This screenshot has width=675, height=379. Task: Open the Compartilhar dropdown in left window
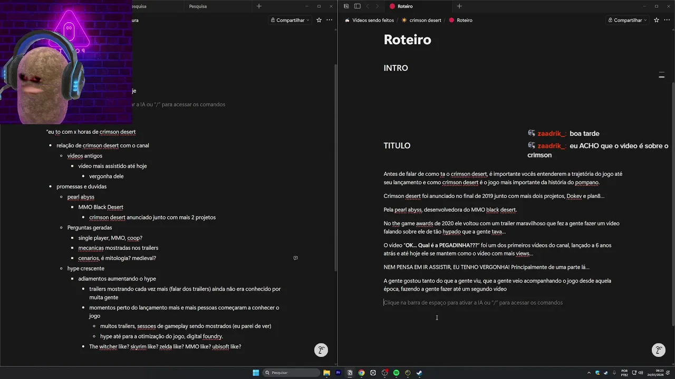tap(290, 20)
